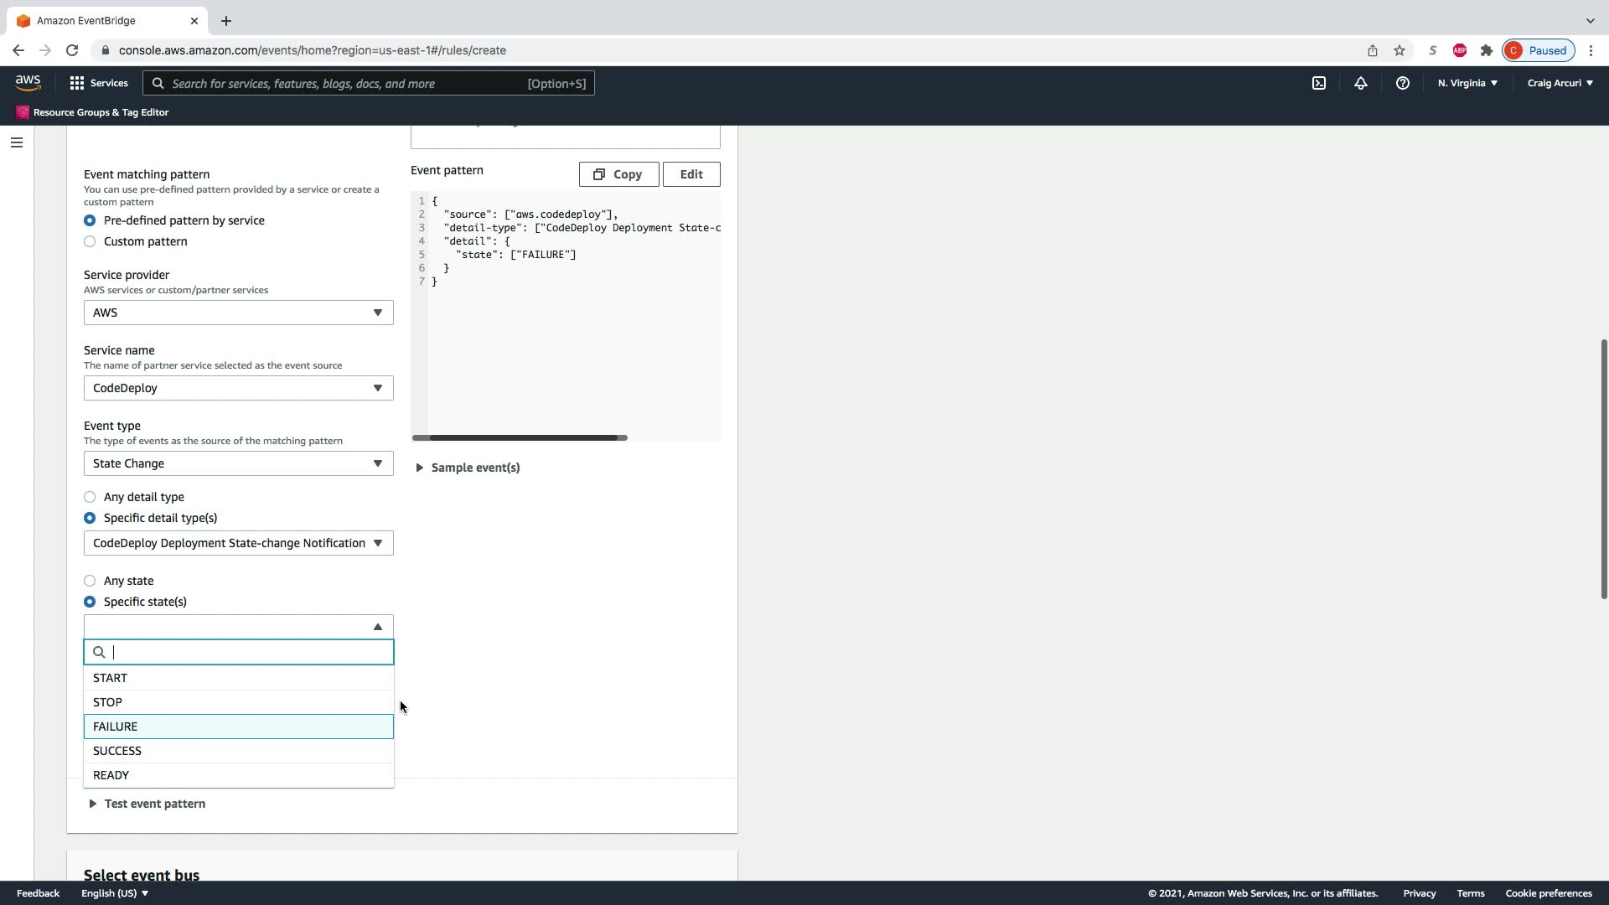Choose the Any state radio button
This screenshot has width=1609, height=905.
[x=90, y=581]
